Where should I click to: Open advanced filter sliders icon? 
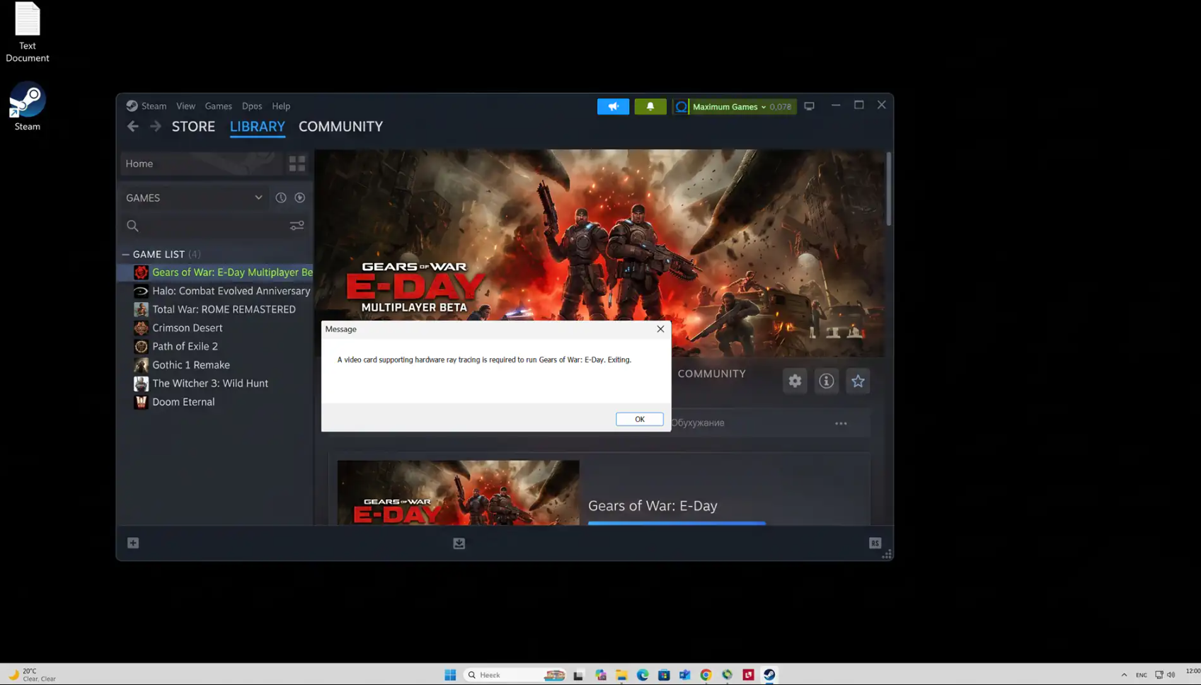tap(297, 226)
